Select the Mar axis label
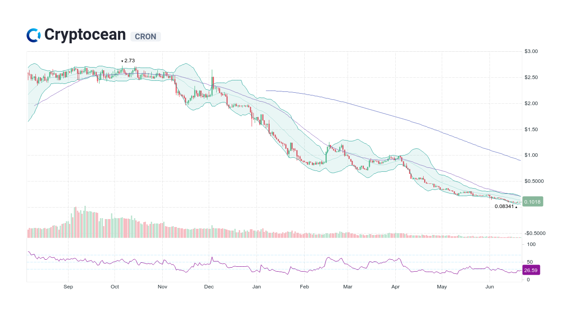This screenshot has height=318, width=566. [x=348, y=287]
